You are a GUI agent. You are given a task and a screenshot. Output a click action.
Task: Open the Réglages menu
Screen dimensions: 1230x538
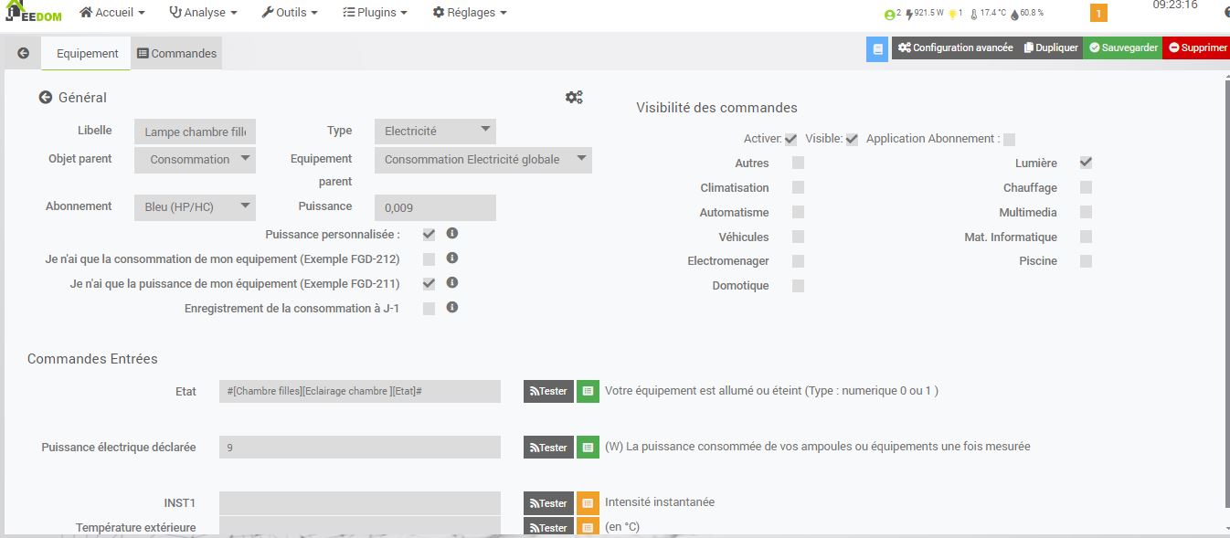[x=470, y=13]
